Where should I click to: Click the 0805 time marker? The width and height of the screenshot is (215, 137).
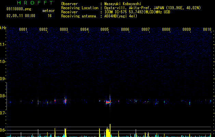coord(105,29)
